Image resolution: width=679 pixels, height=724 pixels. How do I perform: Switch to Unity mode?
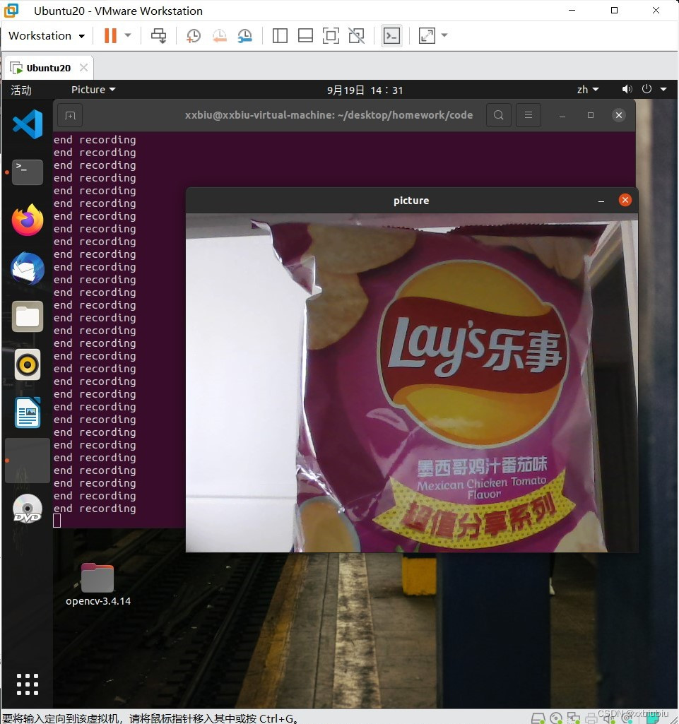point(356,35)
